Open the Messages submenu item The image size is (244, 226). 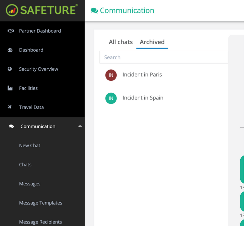click(x=29, y=184)
